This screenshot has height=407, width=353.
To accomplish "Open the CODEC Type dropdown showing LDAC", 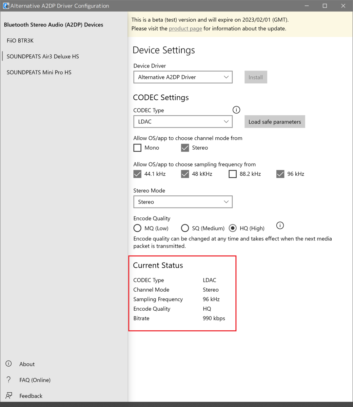I will (x=183, y=121).
